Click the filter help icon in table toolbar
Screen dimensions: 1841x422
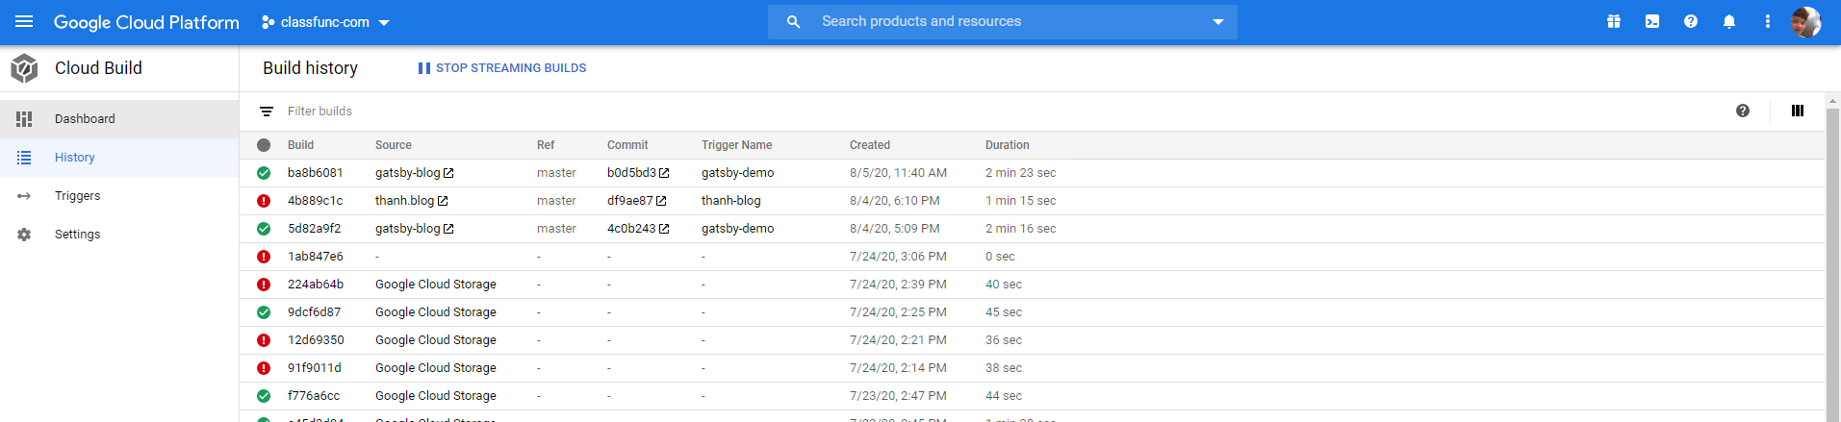(x=1742, y=111)
